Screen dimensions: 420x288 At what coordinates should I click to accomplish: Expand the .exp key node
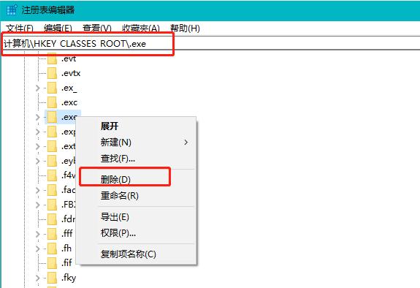(38, 132)
